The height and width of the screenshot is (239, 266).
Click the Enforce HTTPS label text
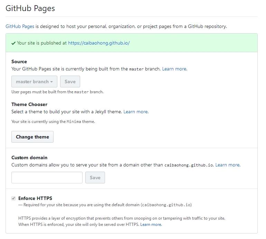pyautogui.click(x=35, y=198)
